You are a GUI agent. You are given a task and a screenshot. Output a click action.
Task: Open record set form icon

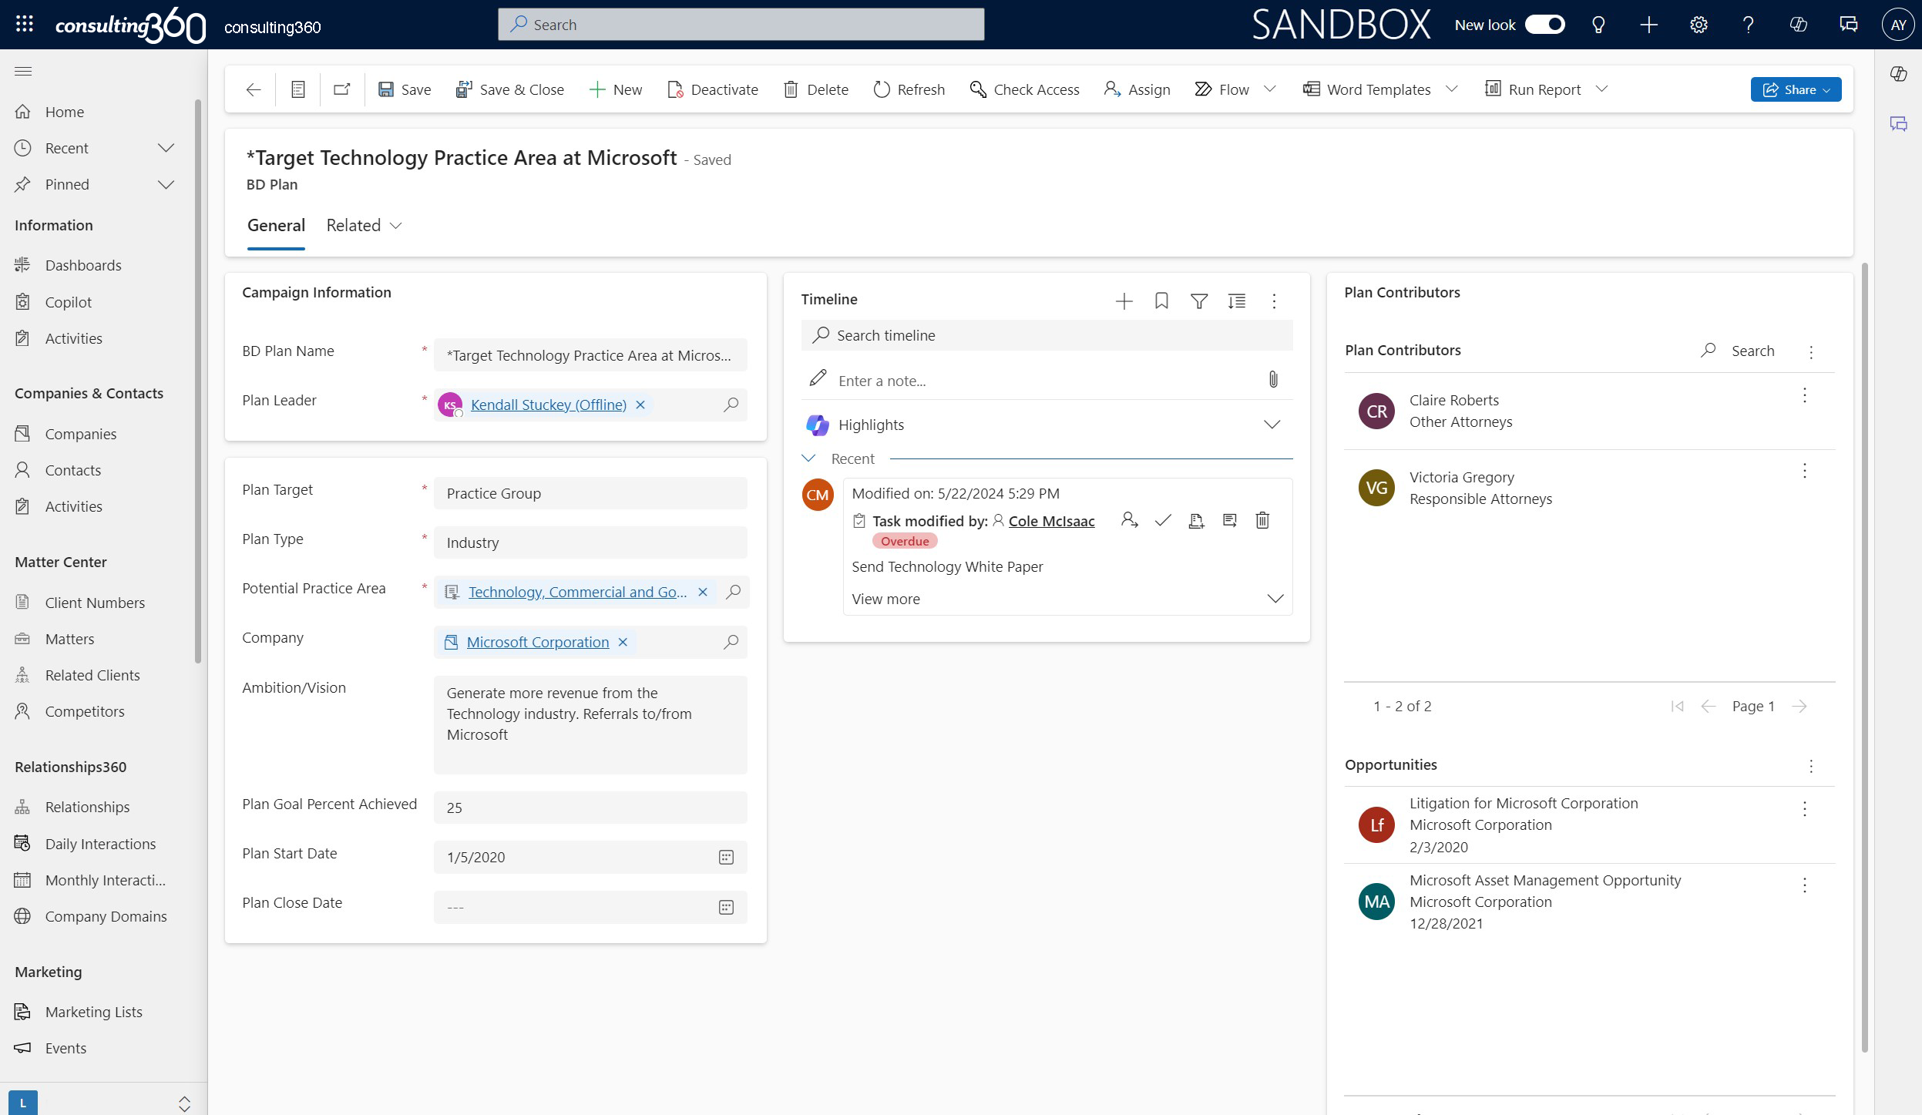pyautogui.click(x=298, y=89)
